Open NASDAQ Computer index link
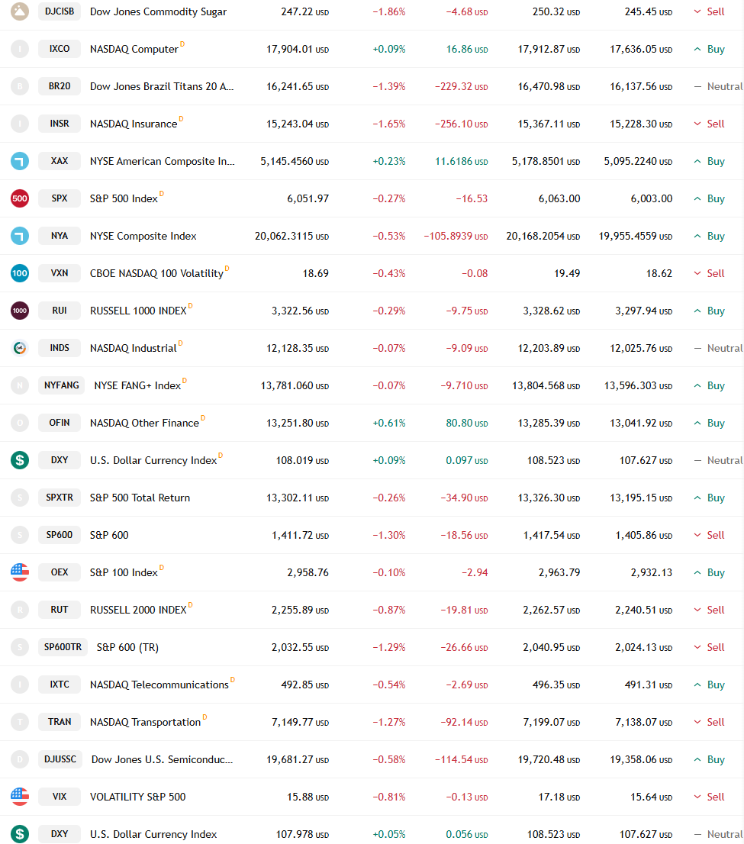The image size is (744, 844). 134,49
